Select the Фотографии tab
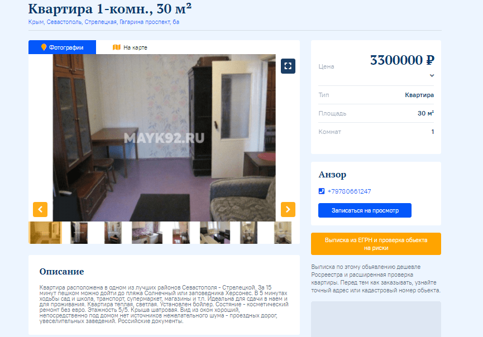The image size is (483, 337). click(62, 47)
